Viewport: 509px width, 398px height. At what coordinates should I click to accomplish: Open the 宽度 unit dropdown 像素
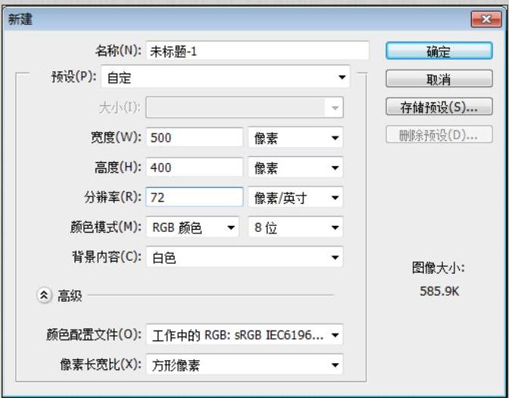point(295,137)
